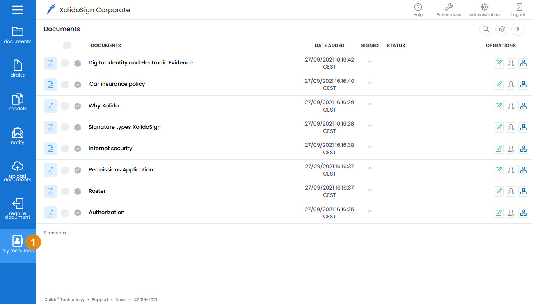This screenshot has height=304, width=533.
Task: Open Signature types XolidoSign document
Action: pyautogui.click(x=125, y=127)
